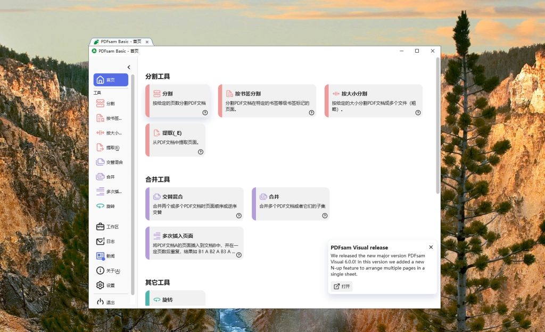This screenshot has width=545, height=332.
Task: Open the 按书签 split by bookmarks sidebar item
Action: tap(111, 118)
